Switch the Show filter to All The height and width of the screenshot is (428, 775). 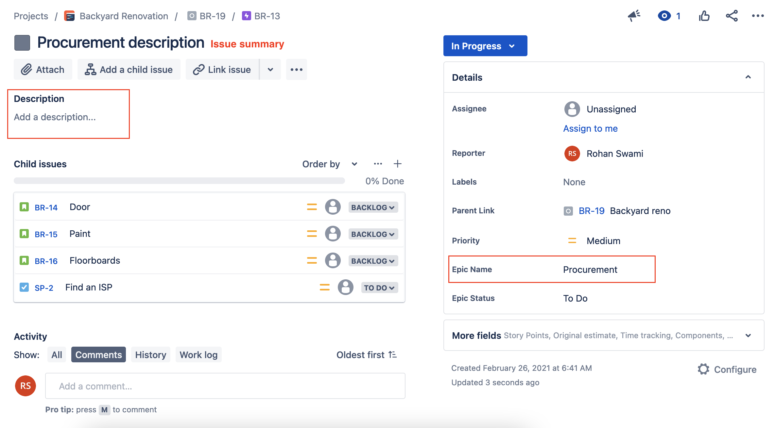pyautogui.click(x=56, y=354)
